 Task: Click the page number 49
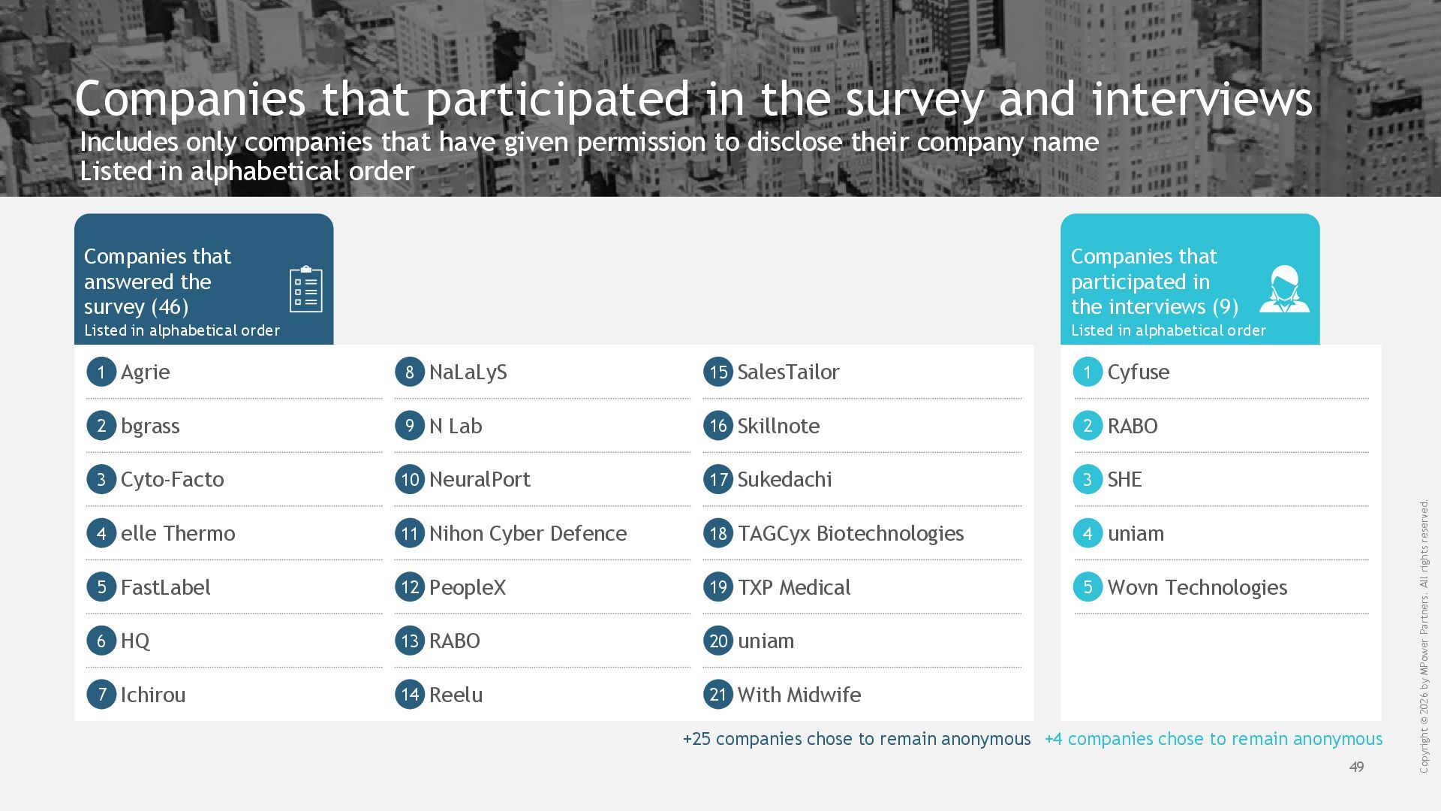click(x=1356, y=767)
